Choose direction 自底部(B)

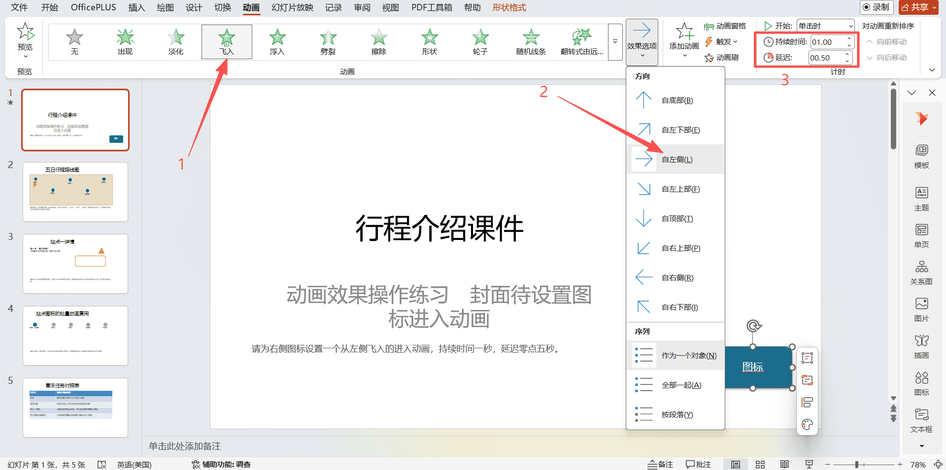[676, 101]
